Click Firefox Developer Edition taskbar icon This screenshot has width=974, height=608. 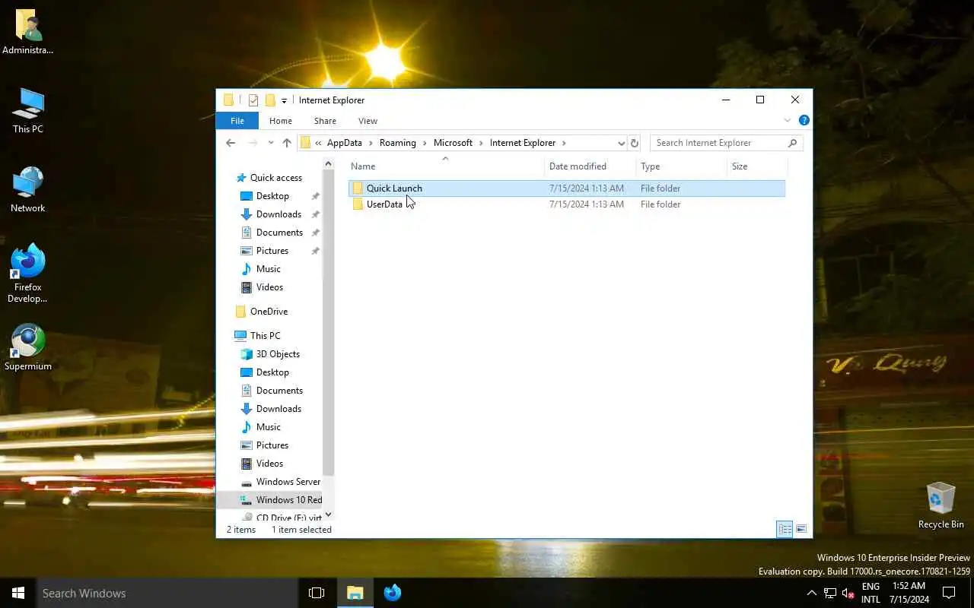click(393, 593)
